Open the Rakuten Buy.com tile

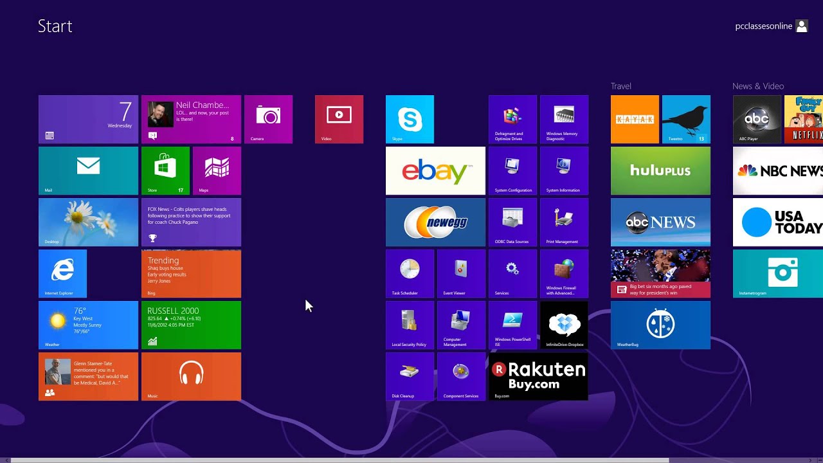[538, 376]
